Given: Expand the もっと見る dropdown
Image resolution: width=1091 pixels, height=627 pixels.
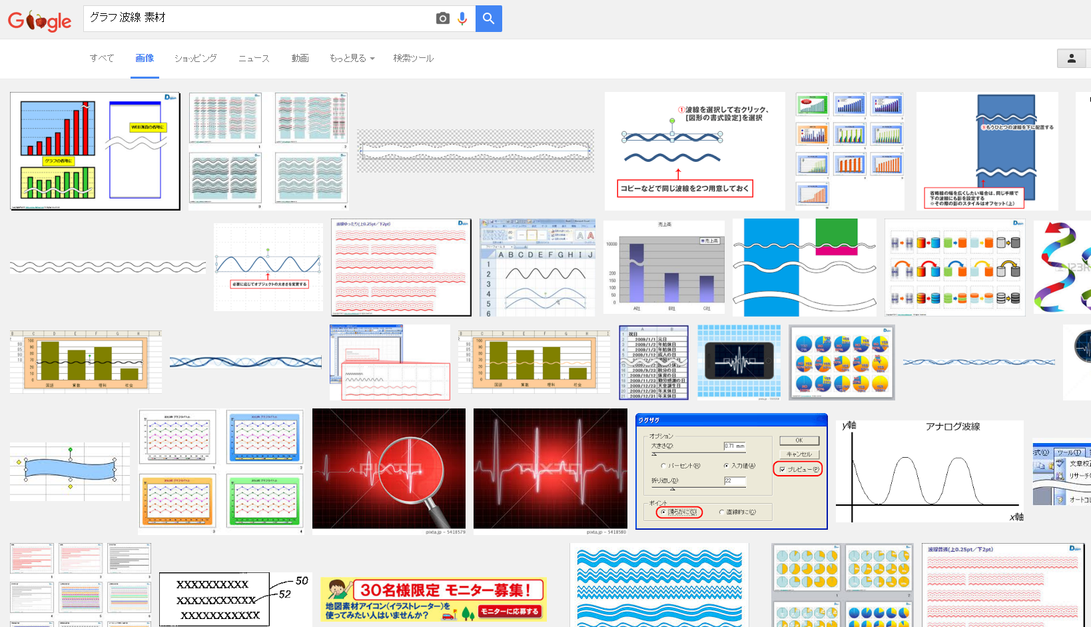Looking at the screenshot, I should (x=352, y=58).
